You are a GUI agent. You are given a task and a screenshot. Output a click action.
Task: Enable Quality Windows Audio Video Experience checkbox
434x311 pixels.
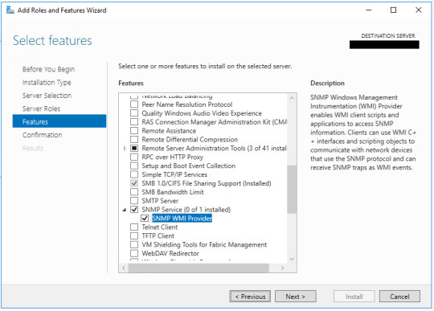click(x=134, y=113)
